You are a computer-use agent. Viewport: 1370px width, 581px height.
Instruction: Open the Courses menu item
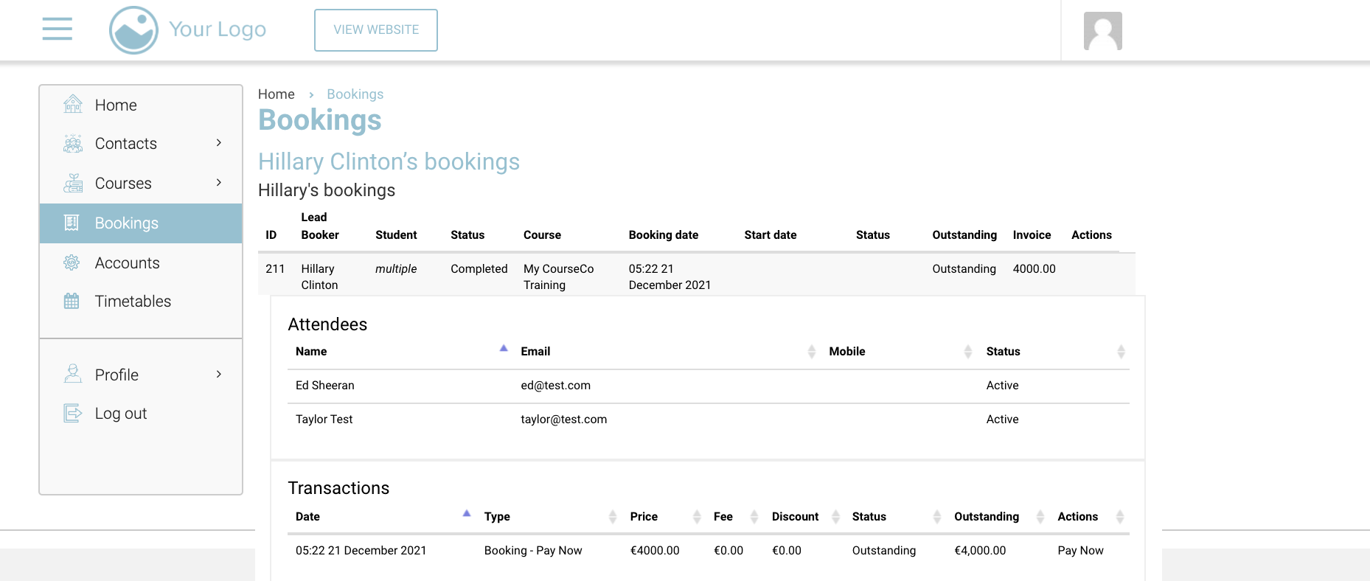(x=123, y=184)
